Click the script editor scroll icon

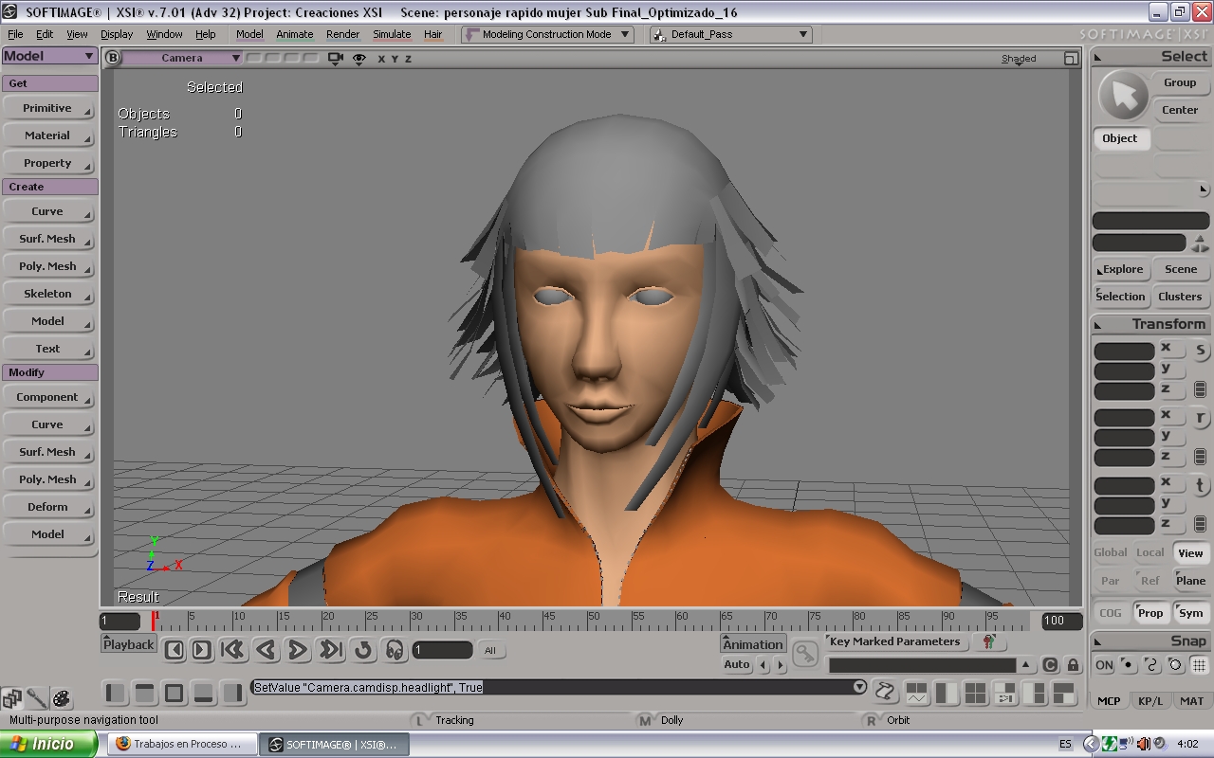point(885,692)
